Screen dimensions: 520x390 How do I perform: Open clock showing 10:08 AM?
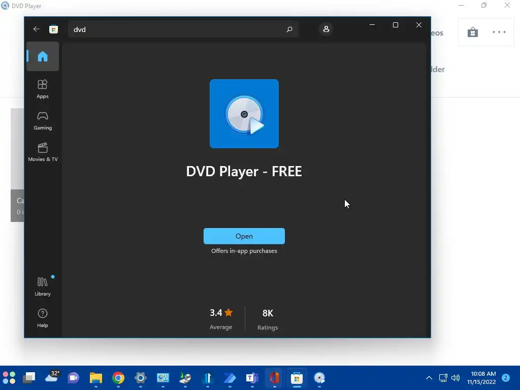pos(481,378)
